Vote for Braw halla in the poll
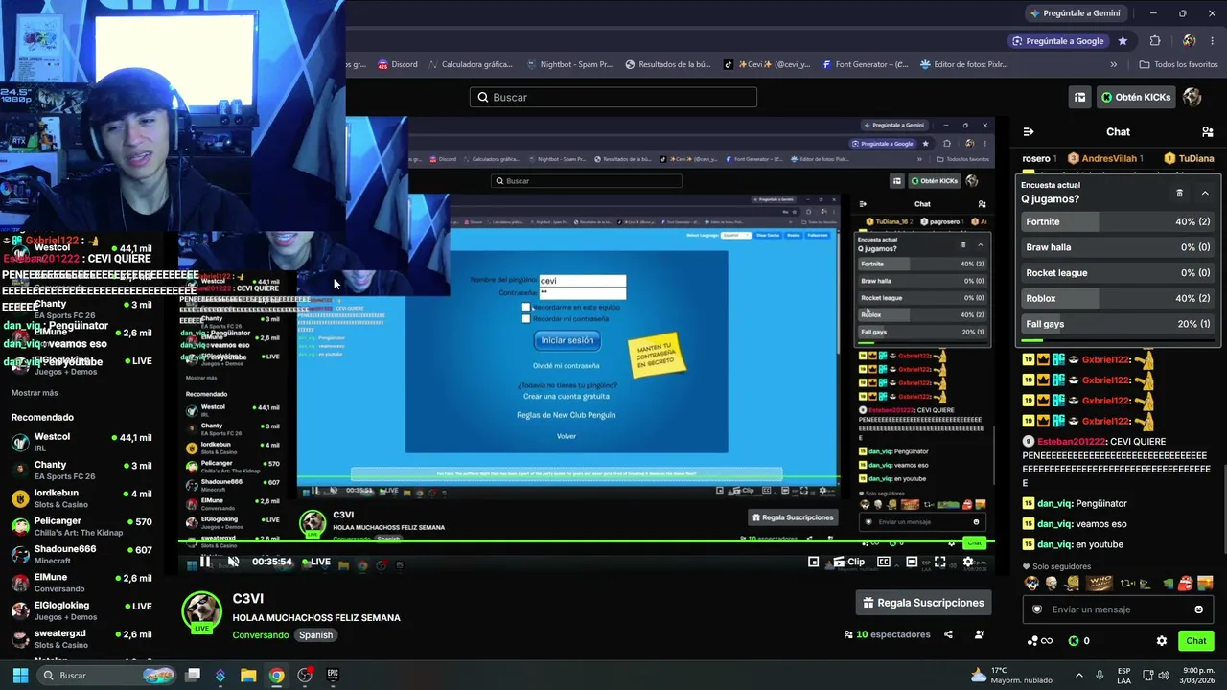The image size is (1227, 690). (1118, 247)
